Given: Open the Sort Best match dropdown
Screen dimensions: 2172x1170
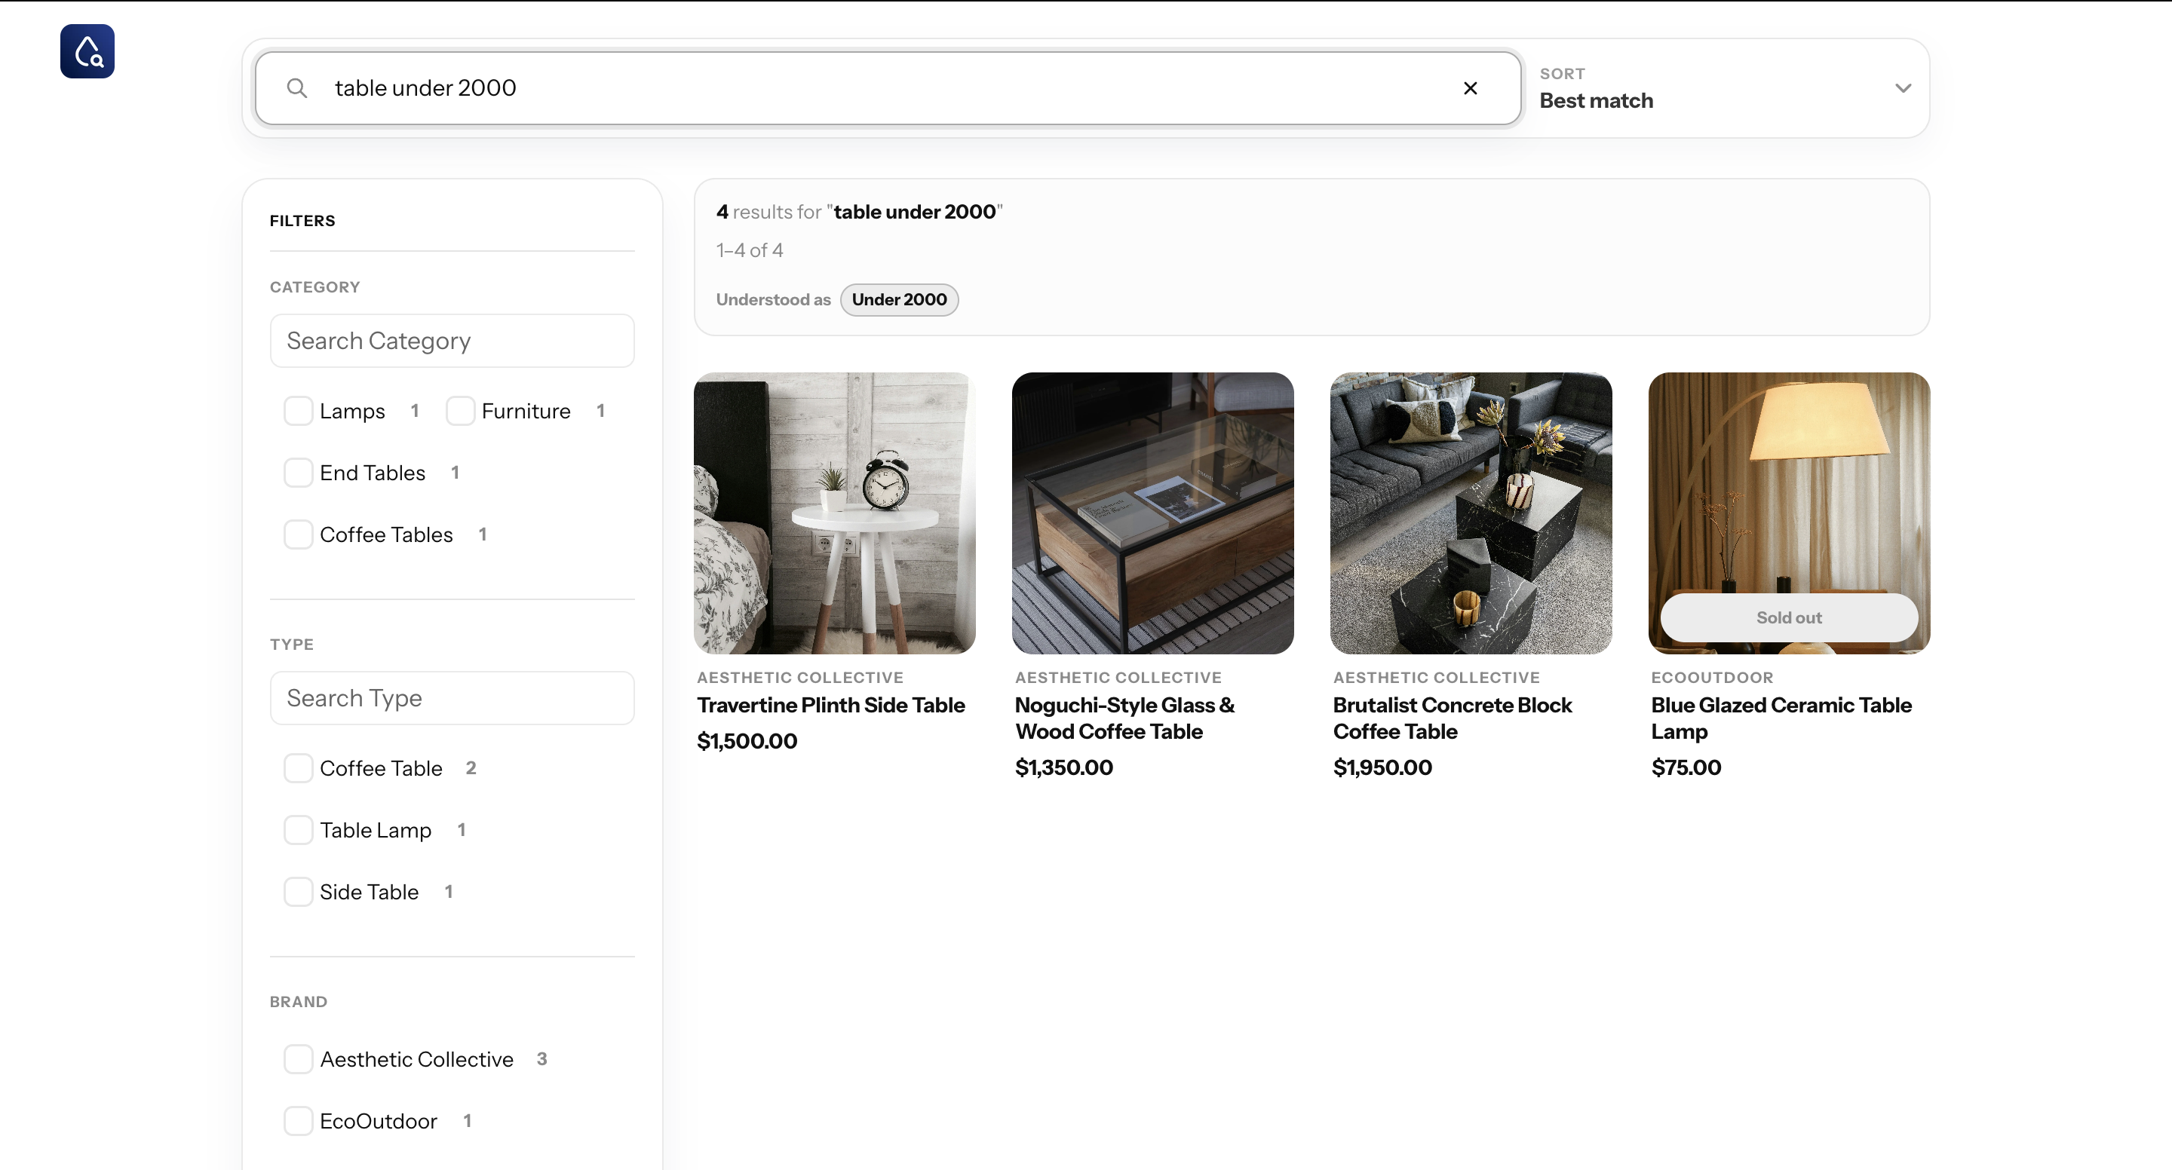Looking at the screenshot, I should tap(1726, 87).
